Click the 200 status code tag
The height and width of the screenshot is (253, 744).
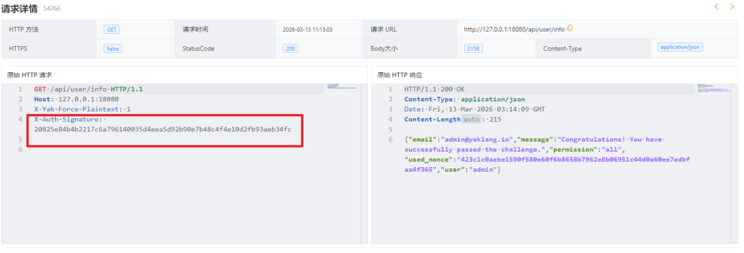[x=290, y=48]
